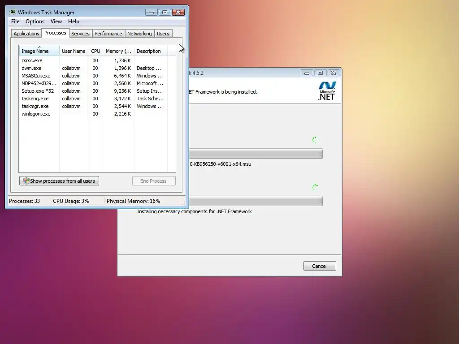Sort by the Description column header

151,51
